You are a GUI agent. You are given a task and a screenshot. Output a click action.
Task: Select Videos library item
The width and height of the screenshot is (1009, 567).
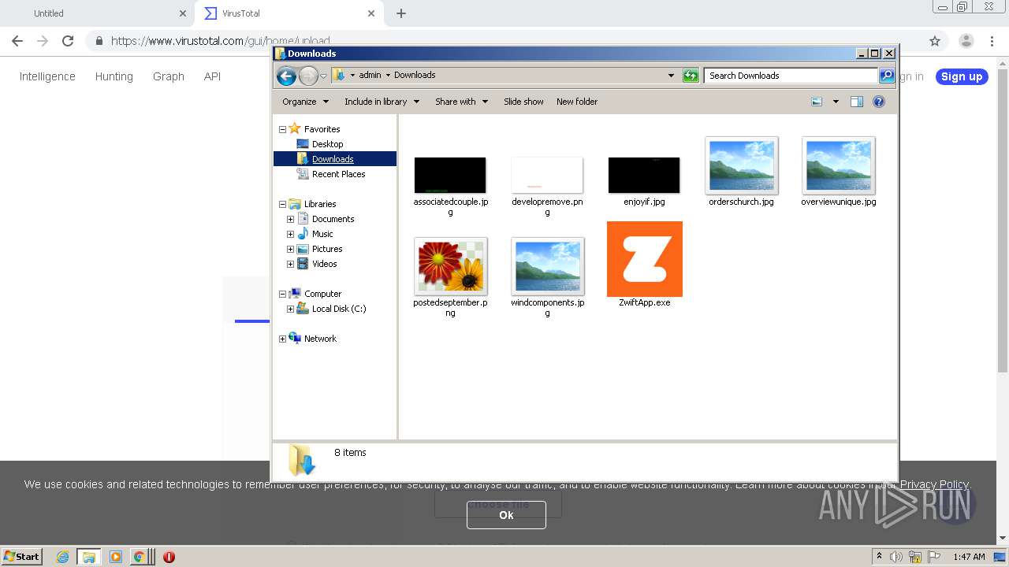pos(324,264)
